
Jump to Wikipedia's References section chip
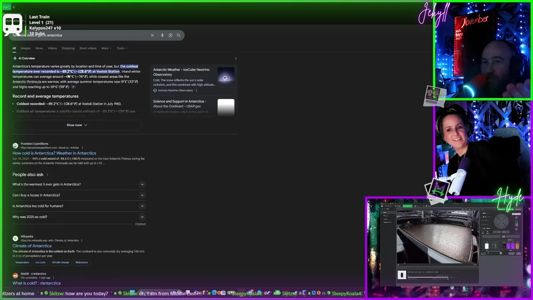(82, 262)
